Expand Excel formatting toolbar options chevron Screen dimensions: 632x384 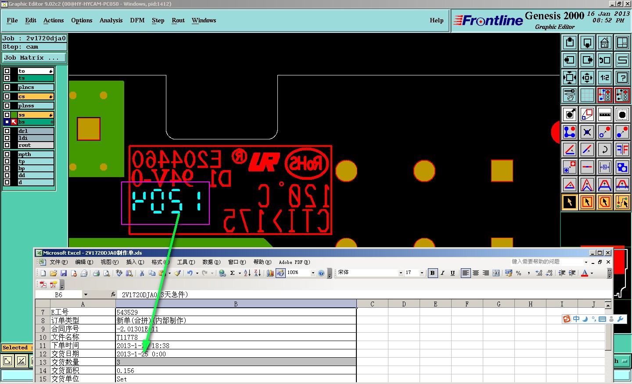coord(610,273)
